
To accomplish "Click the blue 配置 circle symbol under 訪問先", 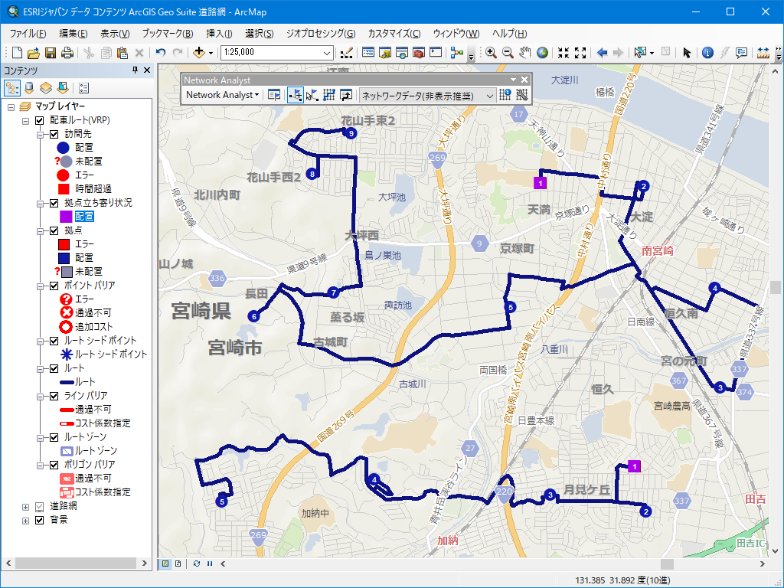I will 63,148.
